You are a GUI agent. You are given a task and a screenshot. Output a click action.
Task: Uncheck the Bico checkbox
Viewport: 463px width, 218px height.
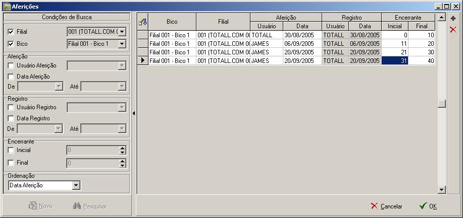point(11,44)
